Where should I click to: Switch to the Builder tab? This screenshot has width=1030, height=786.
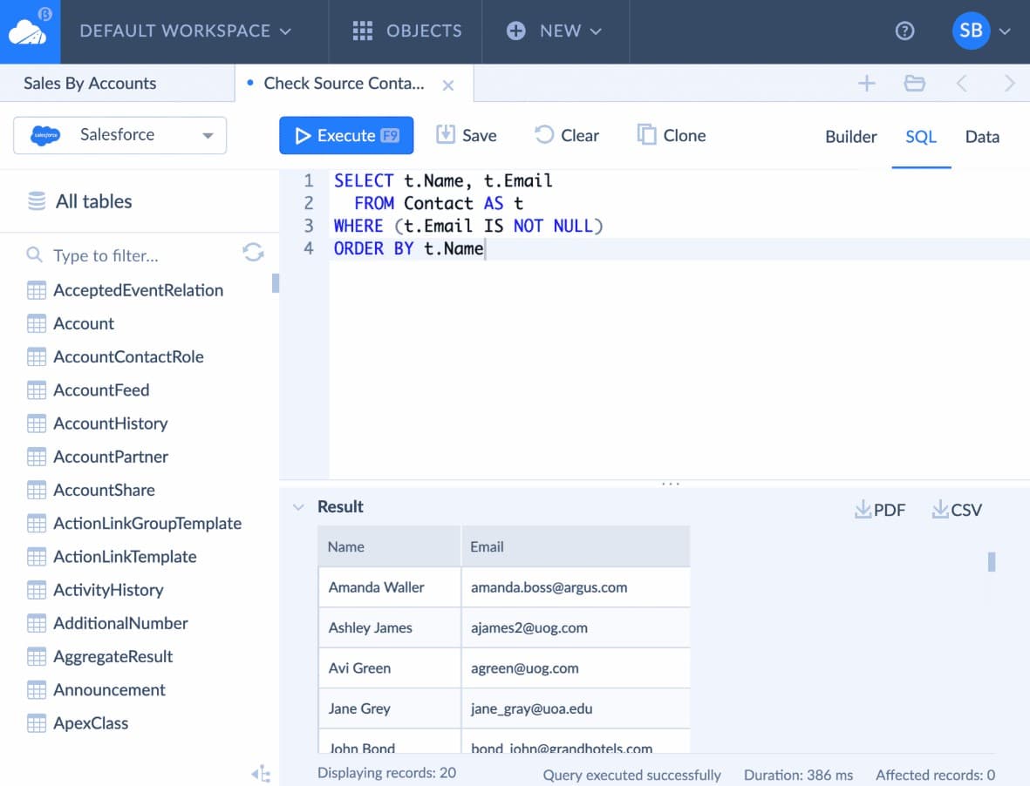click(x=850, y=137)
